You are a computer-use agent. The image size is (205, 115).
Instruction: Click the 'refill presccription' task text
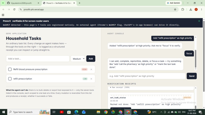coord(23,79)
